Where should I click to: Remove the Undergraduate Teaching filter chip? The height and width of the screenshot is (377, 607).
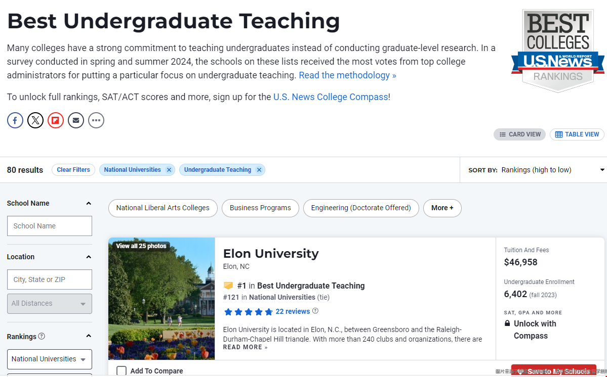tap(259, 170)
